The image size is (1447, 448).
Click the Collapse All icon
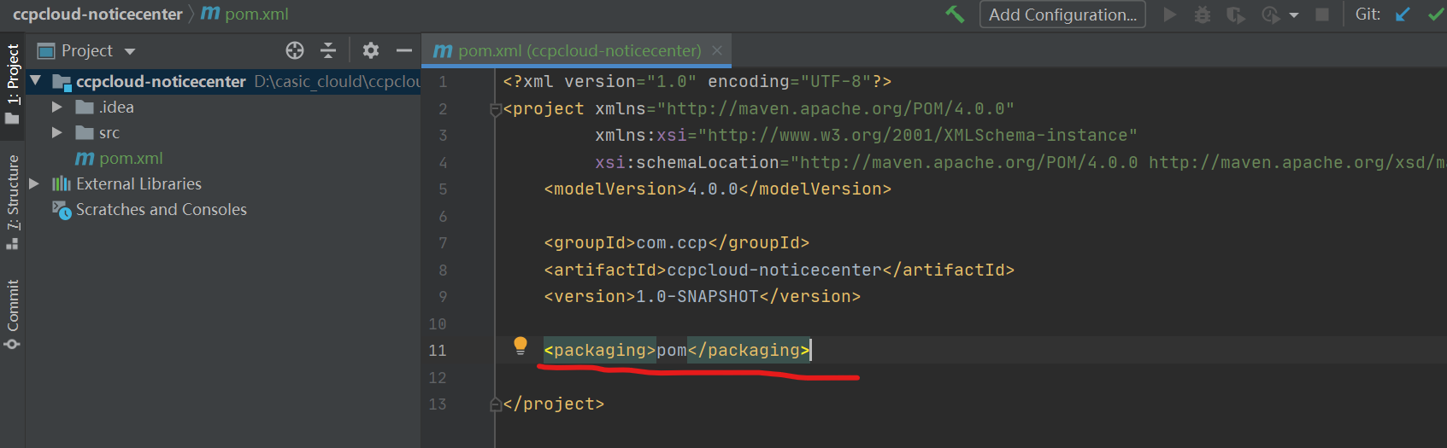click(x=328, y=50)
